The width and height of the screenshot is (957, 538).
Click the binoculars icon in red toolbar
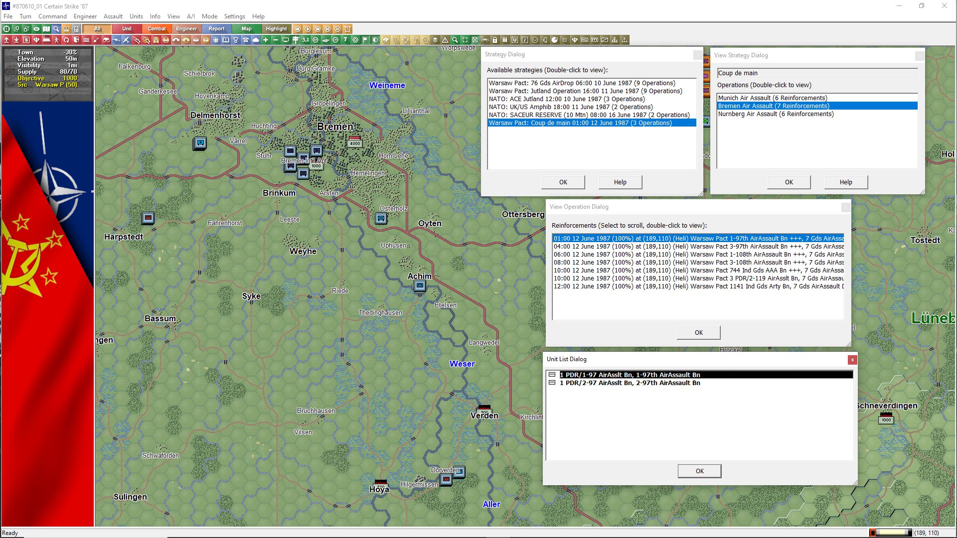pyautogui.click(x=106, y=40)
